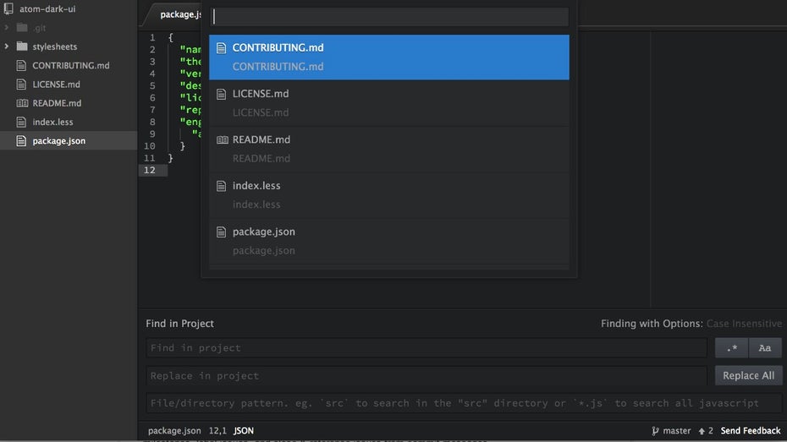Focus the Find in project input field
Viewport: 787px width, 442px height.
point(427,347)
